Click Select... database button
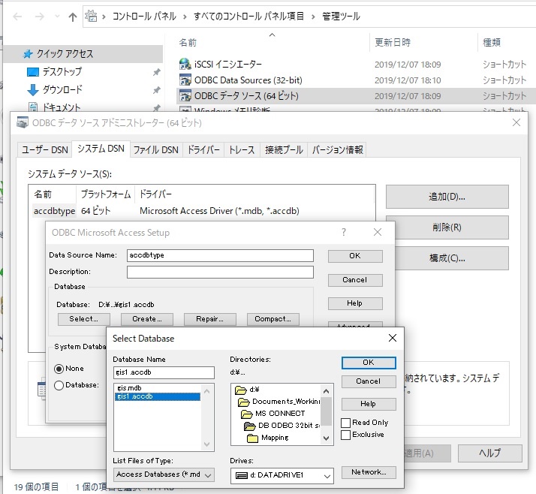 click(x=84, y=319)
